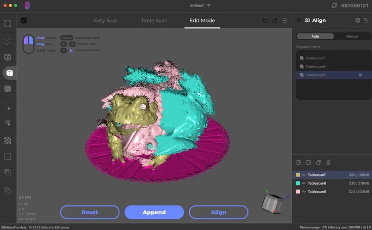Viewport: 372px width, 230px height.
Task: Click the pink color swatch of Tablescan9
Action: coord(298,191)
